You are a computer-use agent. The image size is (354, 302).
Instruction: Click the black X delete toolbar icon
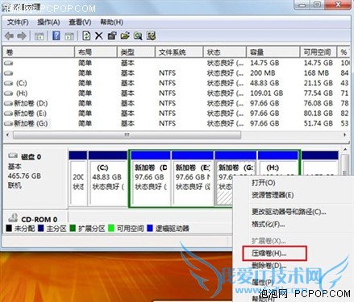coord(99,35)
